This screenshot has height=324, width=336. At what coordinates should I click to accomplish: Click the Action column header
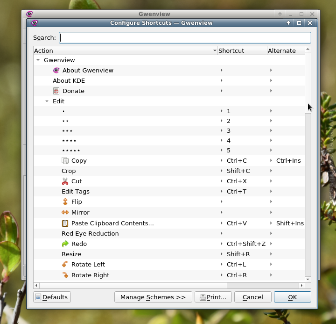click(126, 50)
